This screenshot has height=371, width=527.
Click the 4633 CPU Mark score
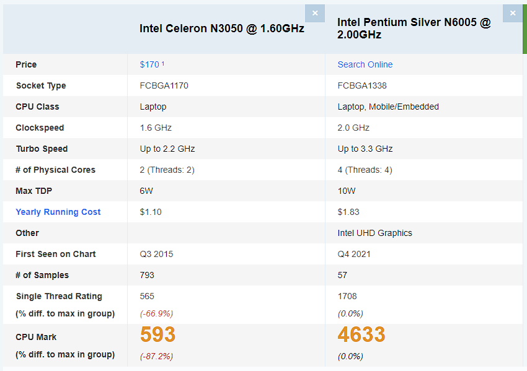(361, 334)
